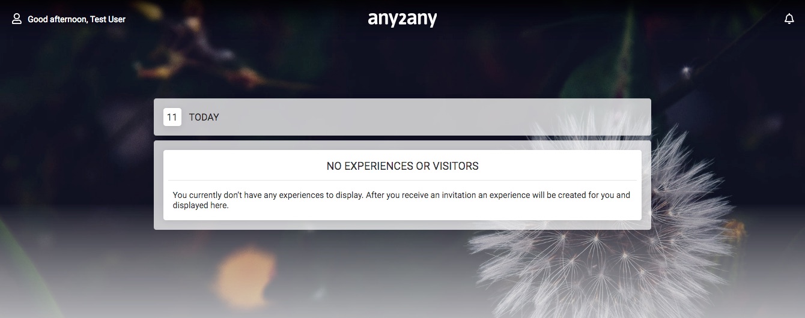Click the any2any logo
The height and width of the screenshot is (318, 805).
point(402,20)
